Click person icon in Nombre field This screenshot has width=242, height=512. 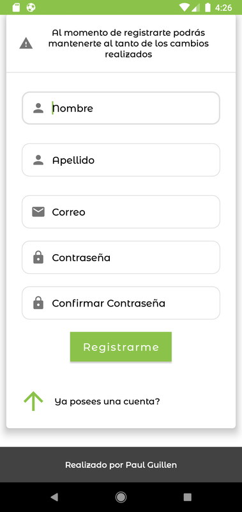tap(38, 108)
